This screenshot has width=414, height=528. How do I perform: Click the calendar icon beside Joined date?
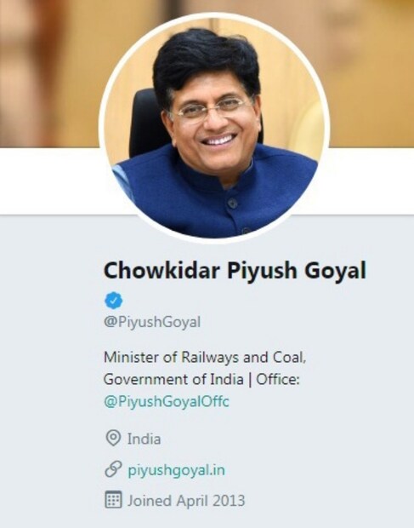113,500
